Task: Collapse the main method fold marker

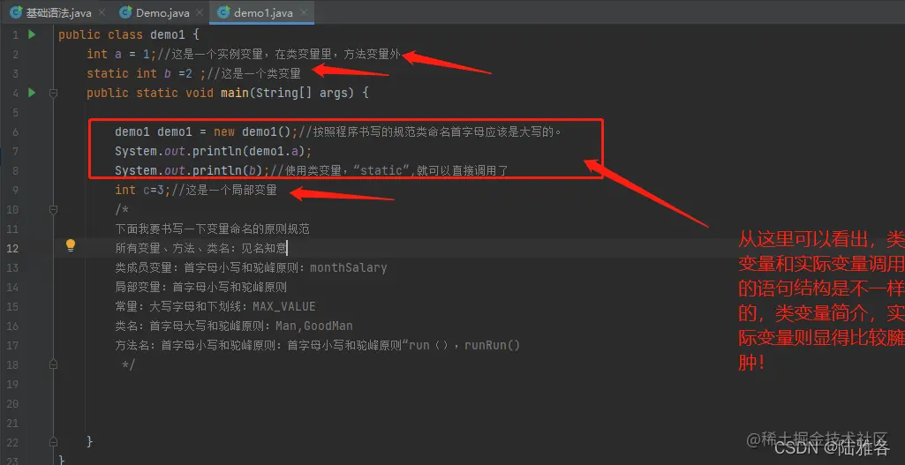Action: pyautogui.click(x=53, y=93)
